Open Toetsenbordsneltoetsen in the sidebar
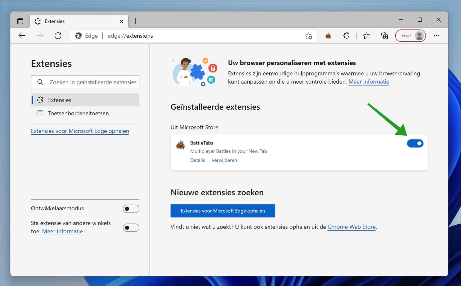Viewport: 461px width, 286px height. click(78, 113)
